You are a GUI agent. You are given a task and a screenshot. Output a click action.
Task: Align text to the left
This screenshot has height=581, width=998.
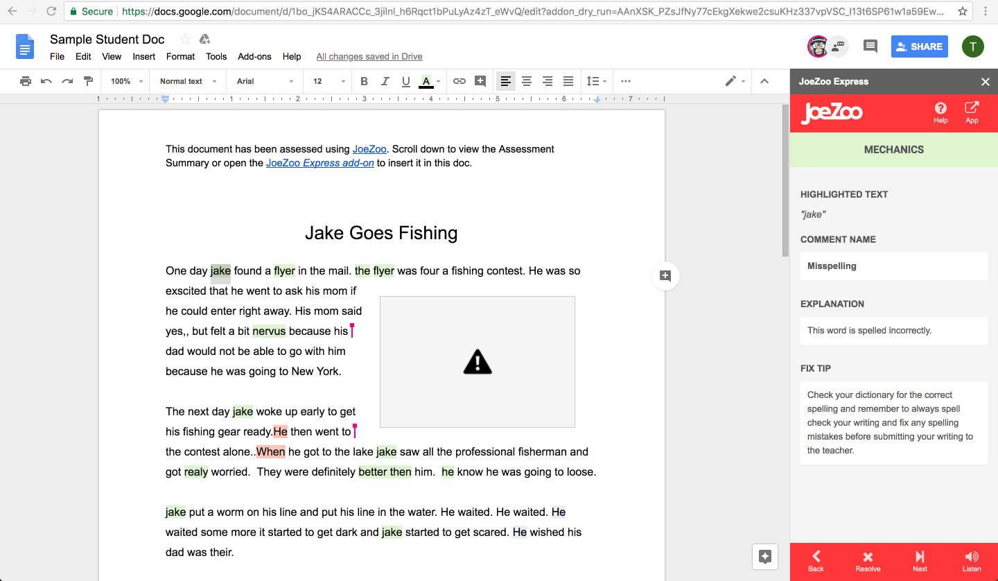point(506,81)
